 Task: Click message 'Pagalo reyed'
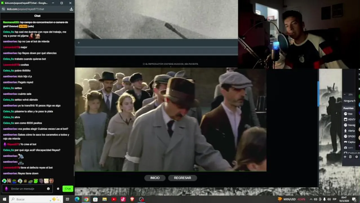(26, 82)
